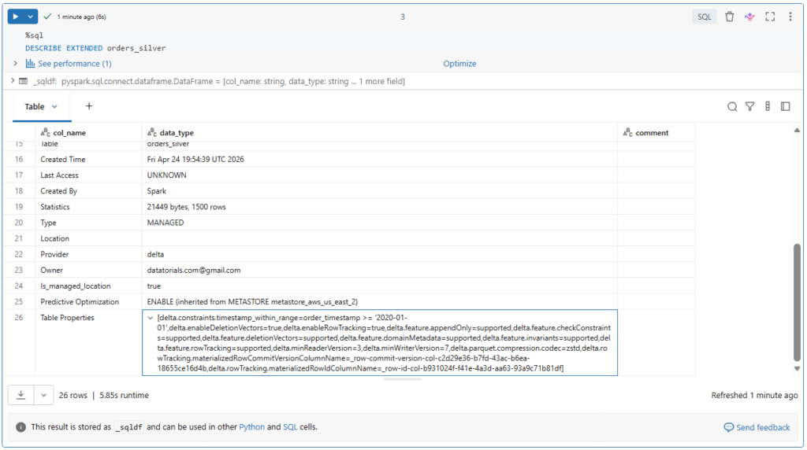This screenshot has height=450, width=807.
Task: Expand the See performance section
Action: (16, 64)
